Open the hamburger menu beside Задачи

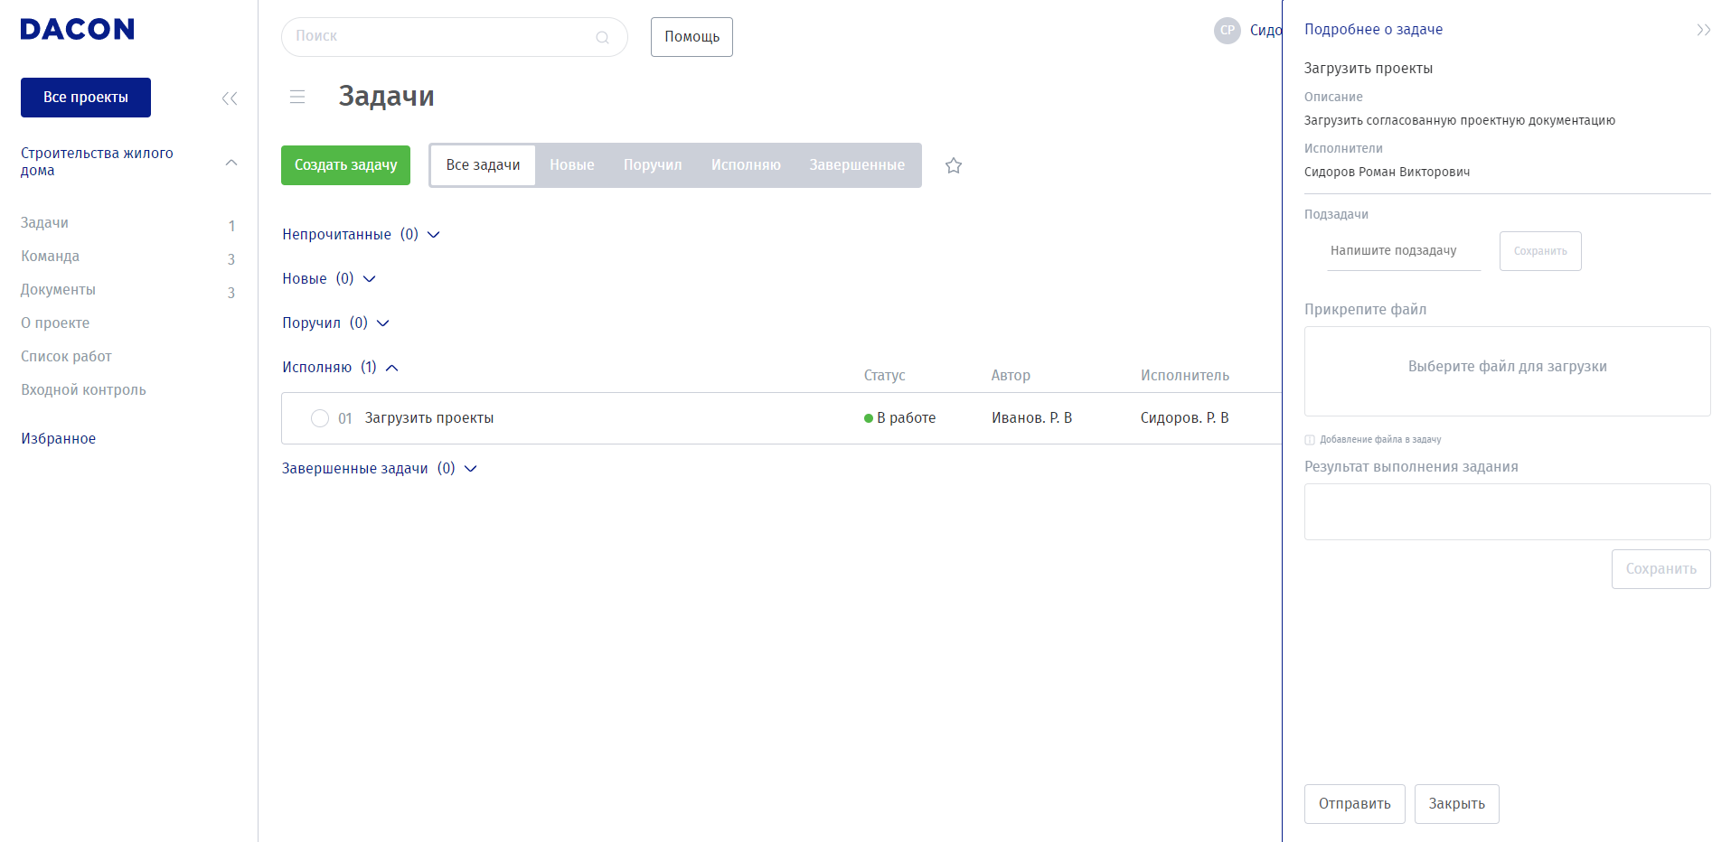pyautogui.click(x=297, y=97)
